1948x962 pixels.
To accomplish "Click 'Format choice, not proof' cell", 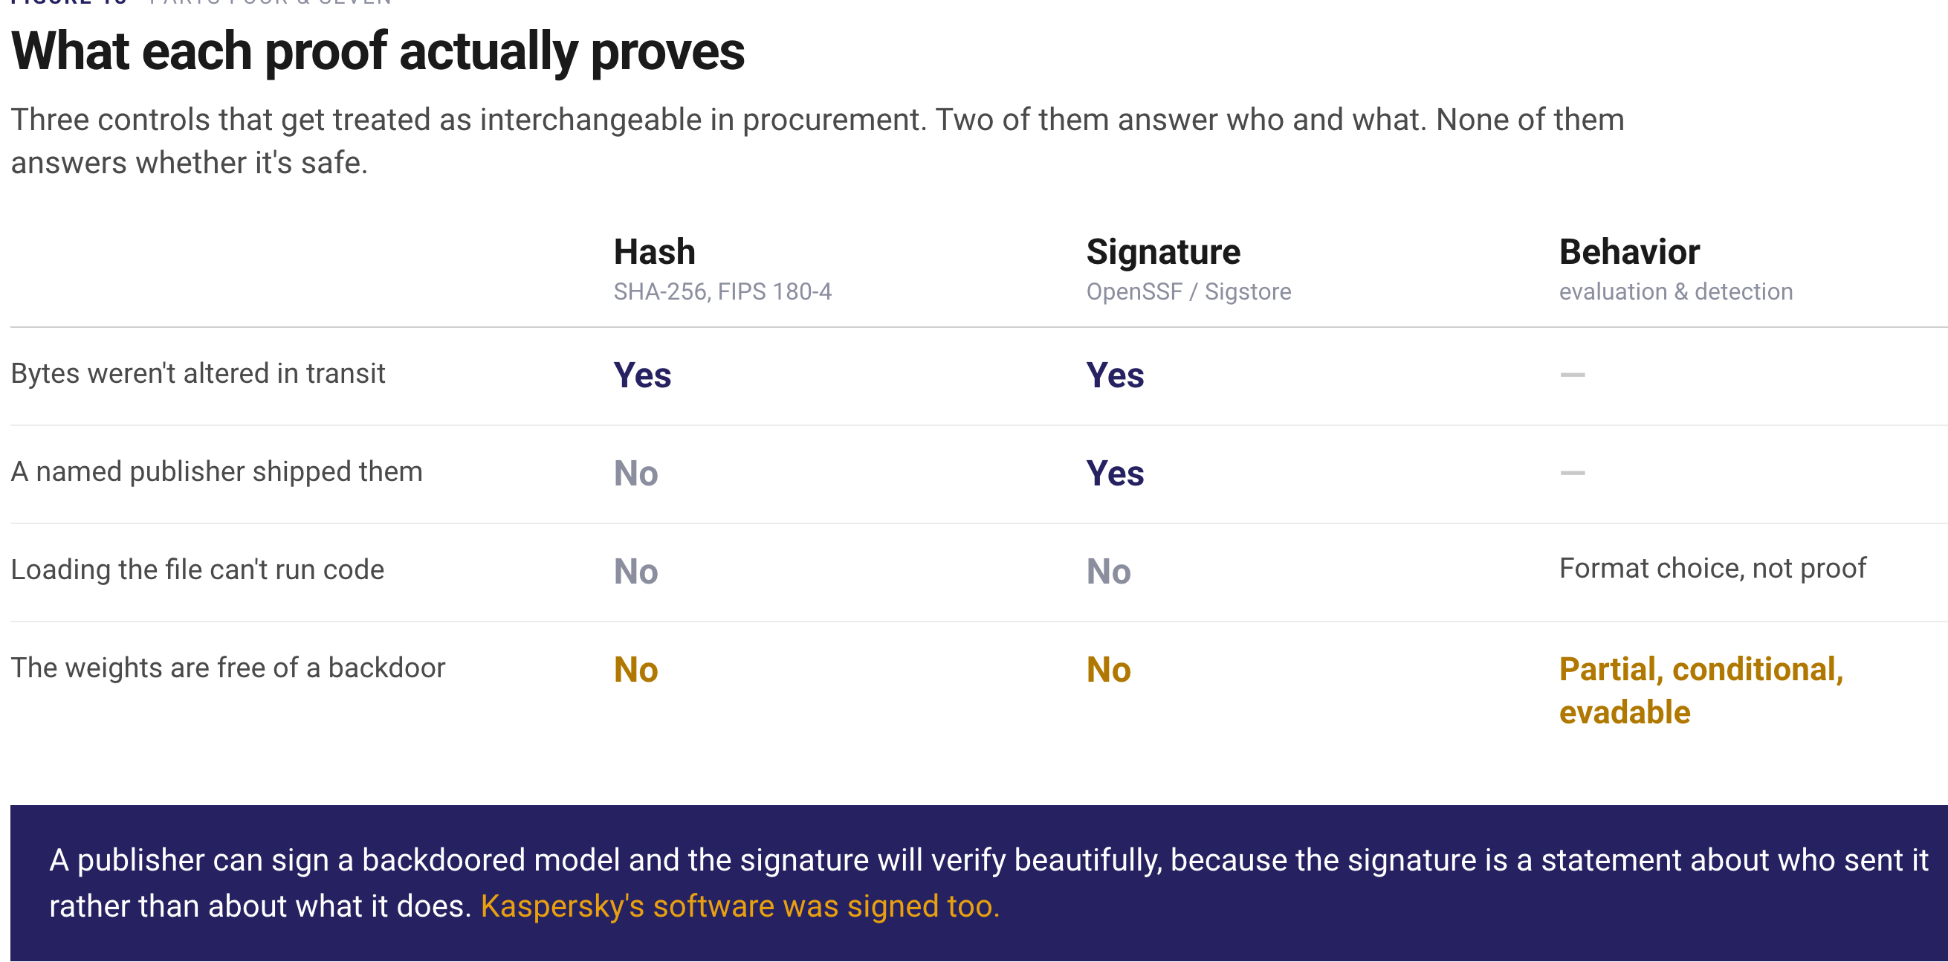I will (x=1712, y=569).
